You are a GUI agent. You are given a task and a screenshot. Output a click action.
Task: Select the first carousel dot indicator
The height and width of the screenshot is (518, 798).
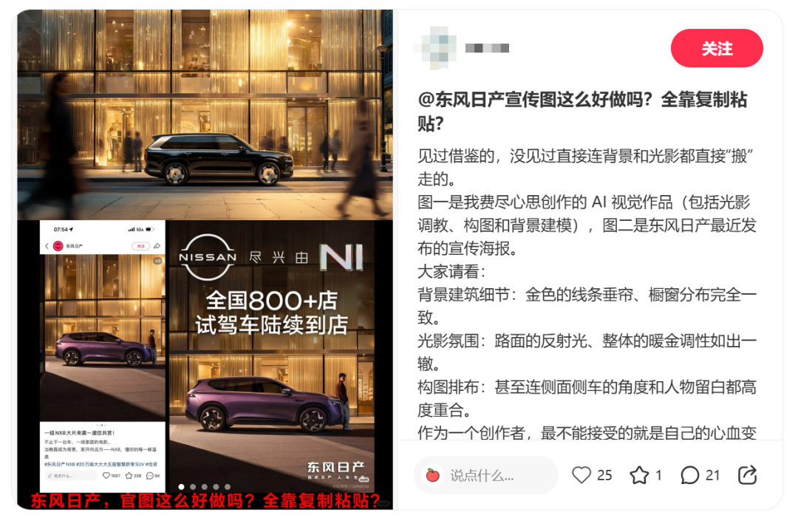click(x=181, y=487)
